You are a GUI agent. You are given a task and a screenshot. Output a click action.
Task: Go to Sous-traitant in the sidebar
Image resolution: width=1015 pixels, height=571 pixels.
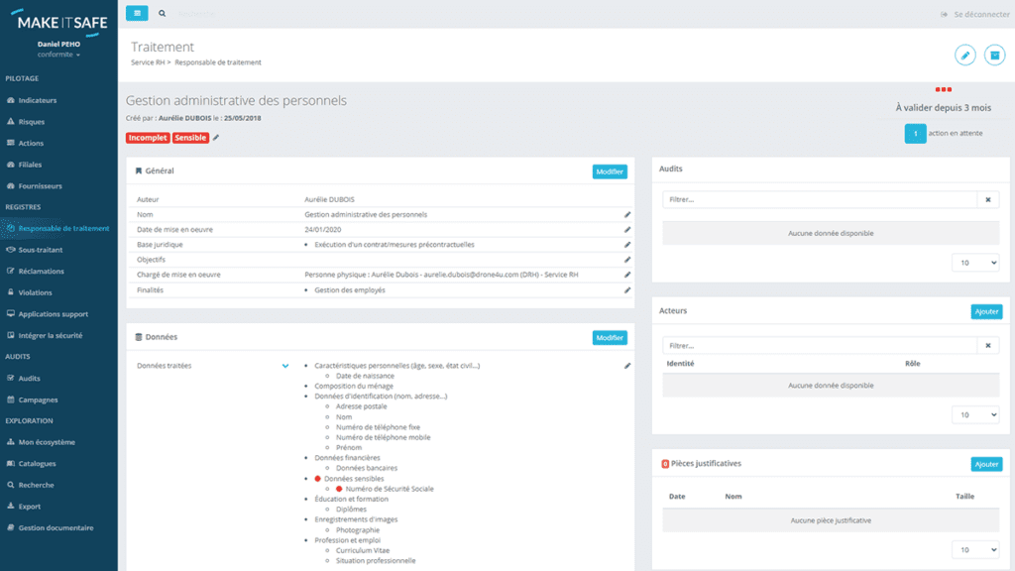tap(40, 250)
